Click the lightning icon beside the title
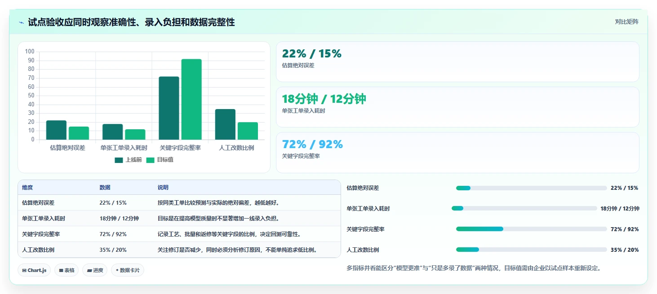Viewport: 657px width, 294px height. tap(22, 22)
